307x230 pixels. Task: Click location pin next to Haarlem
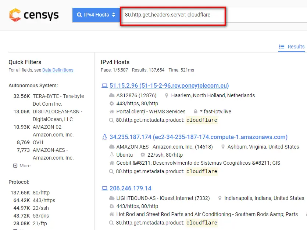pos(167,95)
